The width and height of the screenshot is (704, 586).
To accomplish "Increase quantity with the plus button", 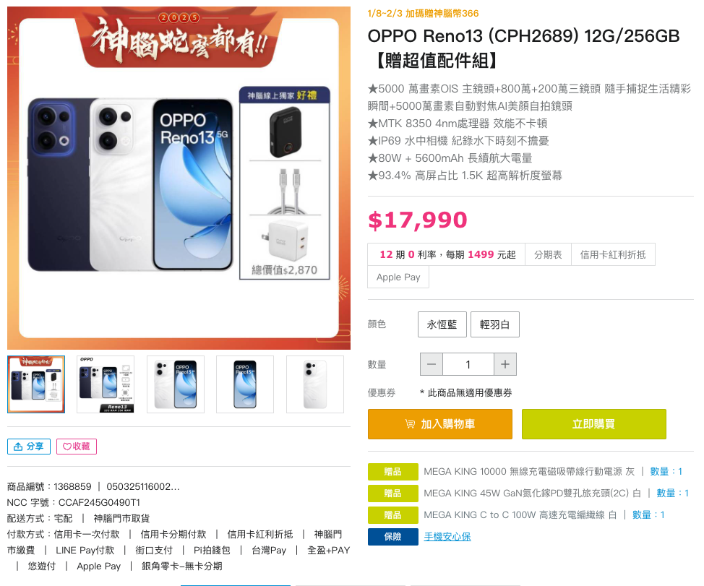I will point(505,364).
